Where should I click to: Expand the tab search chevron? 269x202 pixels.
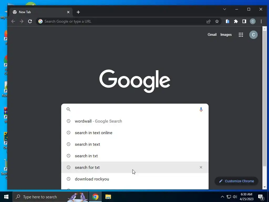(225, 9)
